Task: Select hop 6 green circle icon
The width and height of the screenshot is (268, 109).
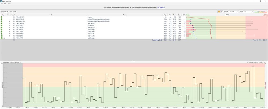Action: coord(1,27)
